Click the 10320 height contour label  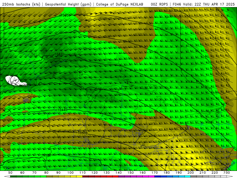pos(60,54)
